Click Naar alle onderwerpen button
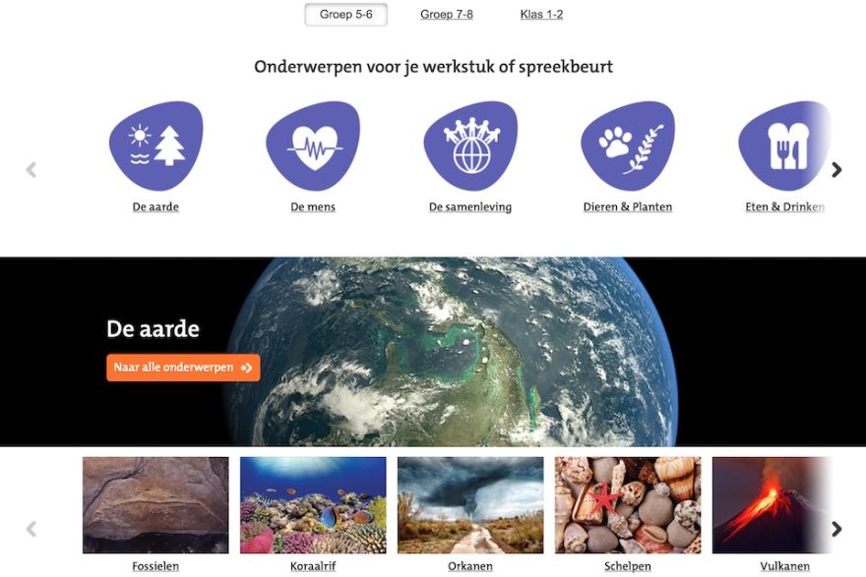 (183, 368)
